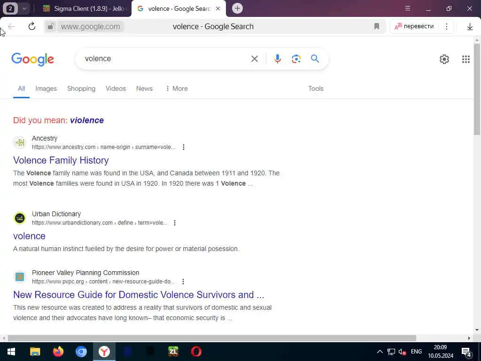Screen dimensions: 481x361
Task: Launch File Explorer from taskbar
Action: click(35, 352)
